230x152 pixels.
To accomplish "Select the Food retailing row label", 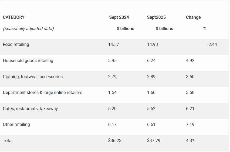I will point(16,45).
